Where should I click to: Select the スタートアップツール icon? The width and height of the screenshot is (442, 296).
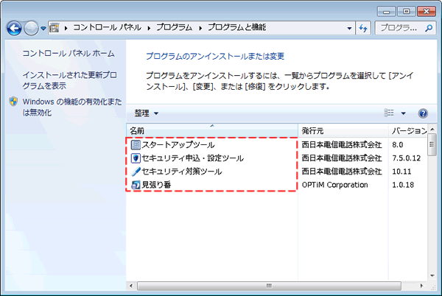coord(136,145)
